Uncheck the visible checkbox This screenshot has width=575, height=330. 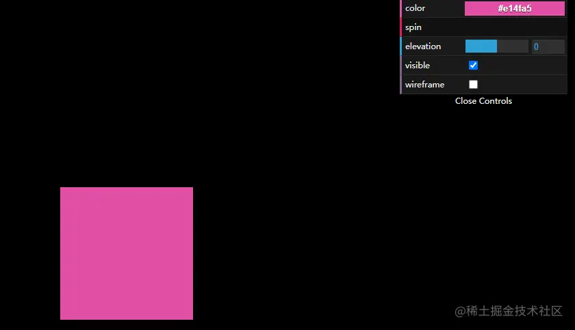tap(473, 66)
